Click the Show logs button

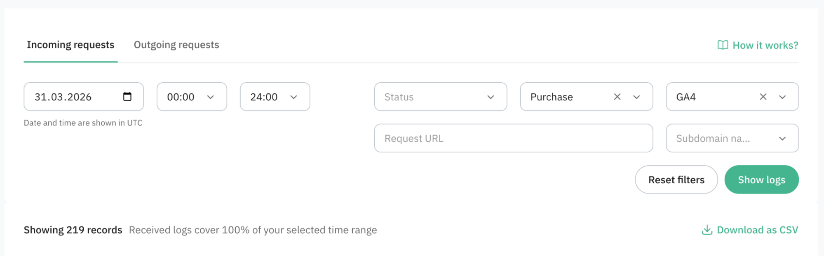[761, 180]
